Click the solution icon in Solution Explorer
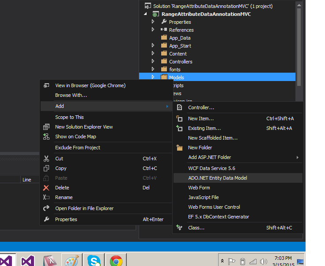The height and width of the screenshot is (266, 325). tap(147, 6)
